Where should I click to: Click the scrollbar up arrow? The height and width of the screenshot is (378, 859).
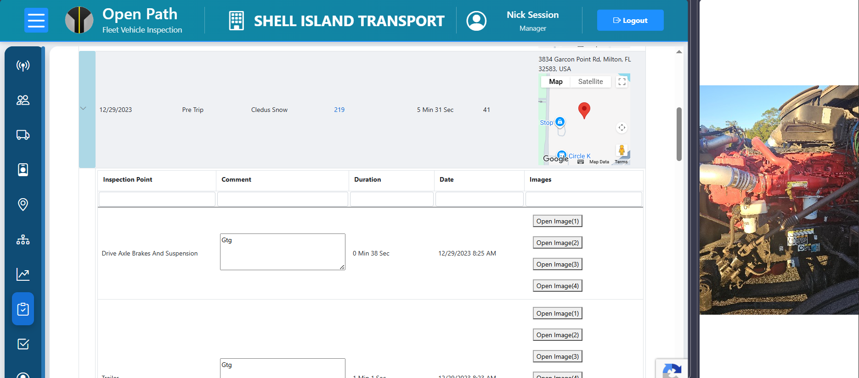679,52
